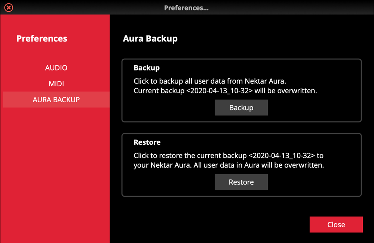Click the 'Aura Backup' page heading

[150, 38]
